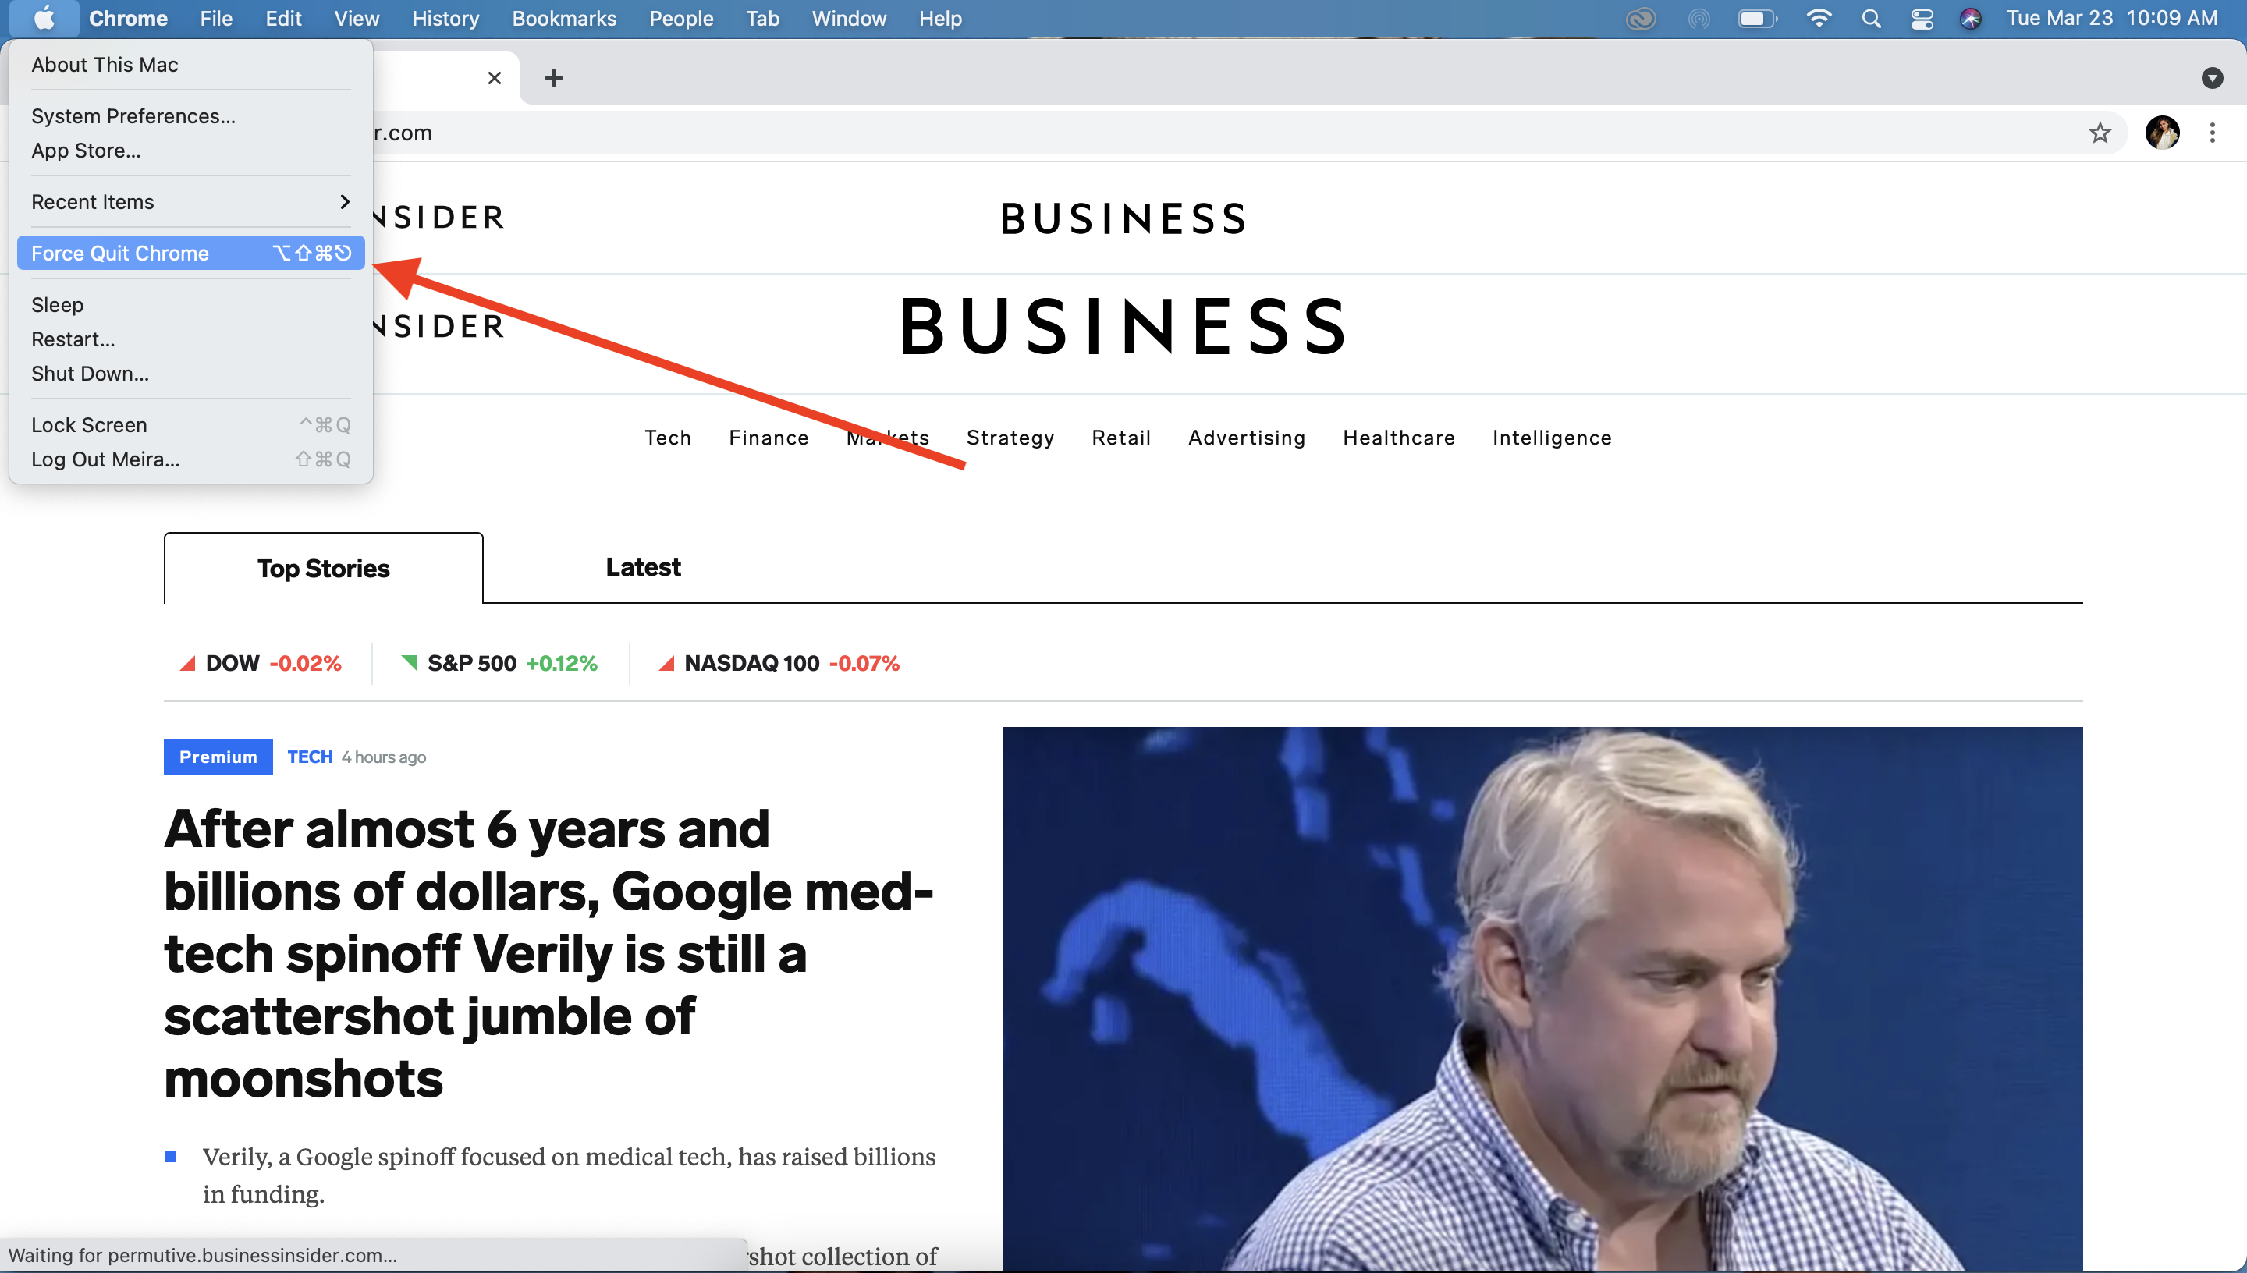Go to the Healthcare section
The width and height of the screenshot is (2247, 1273).
click(x=1399, y=438)
